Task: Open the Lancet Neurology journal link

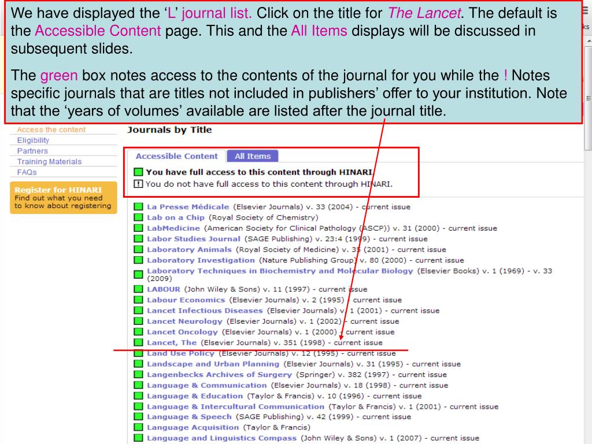Action: pyautogui.click(x=184, y=321)
